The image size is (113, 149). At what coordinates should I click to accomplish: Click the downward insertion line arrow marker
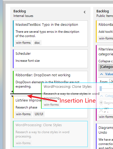(x=12, y=96)
